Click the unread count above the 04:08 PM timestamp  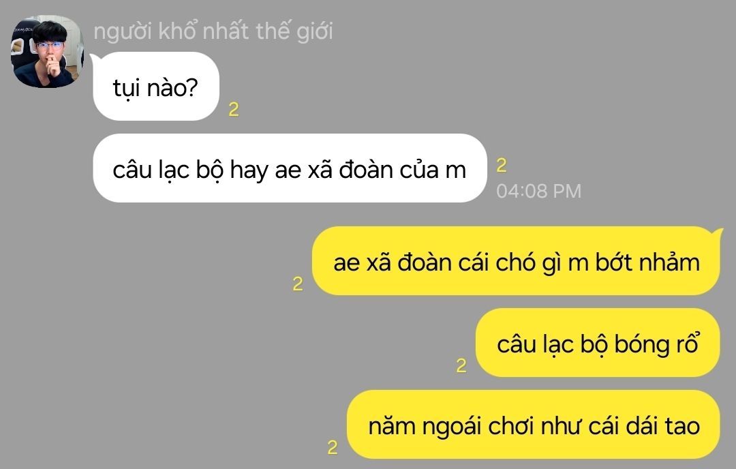coord(502,165)
